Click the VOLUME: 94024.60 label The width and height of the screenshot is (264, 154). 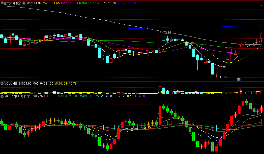coord(18,84)
